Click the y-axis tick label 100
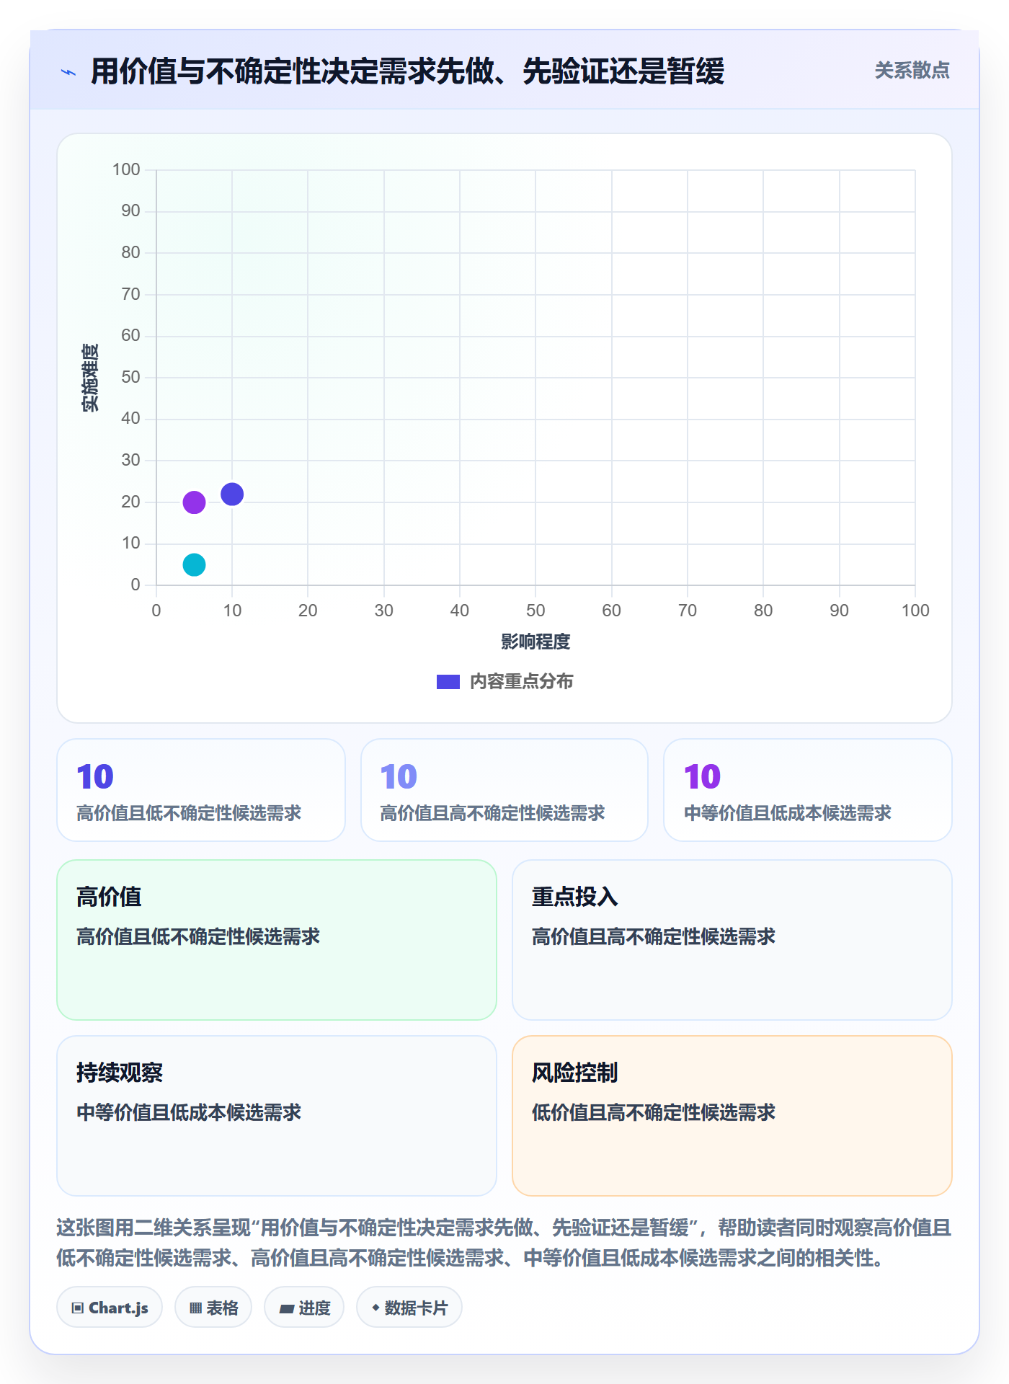This screenshot has height=1384, width=1009. click(x=126, y=170)
